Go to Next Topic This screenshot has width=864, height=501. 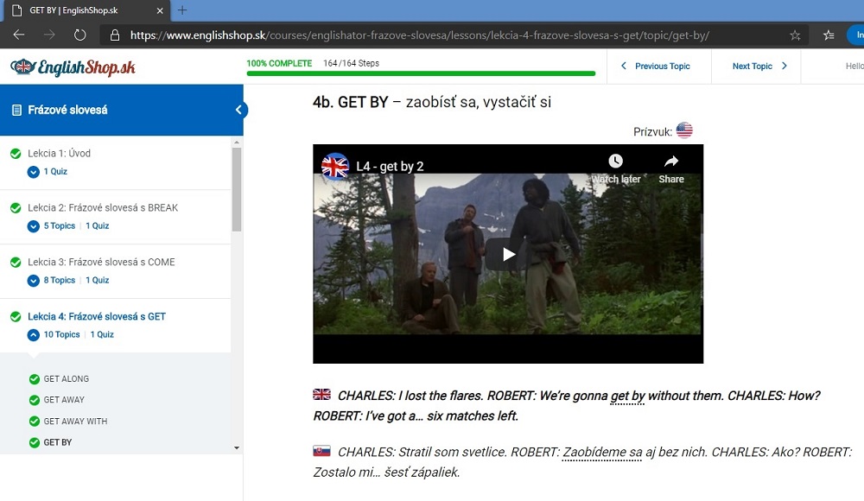(x=759, y=67)
